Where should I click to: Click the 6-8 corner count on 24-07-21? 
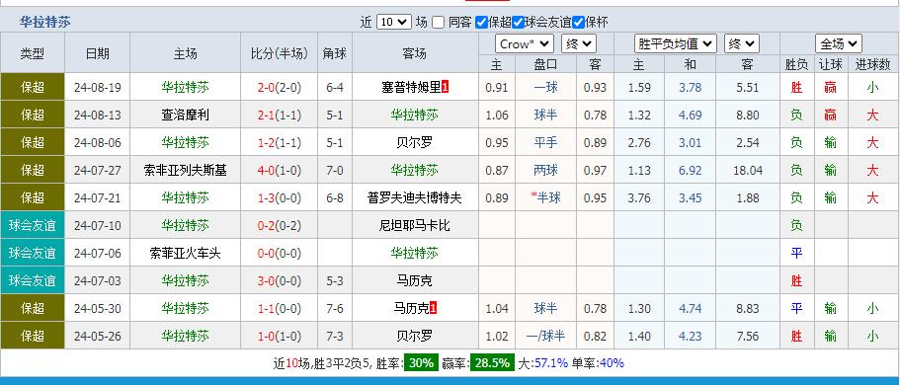(x=335, y=198)
